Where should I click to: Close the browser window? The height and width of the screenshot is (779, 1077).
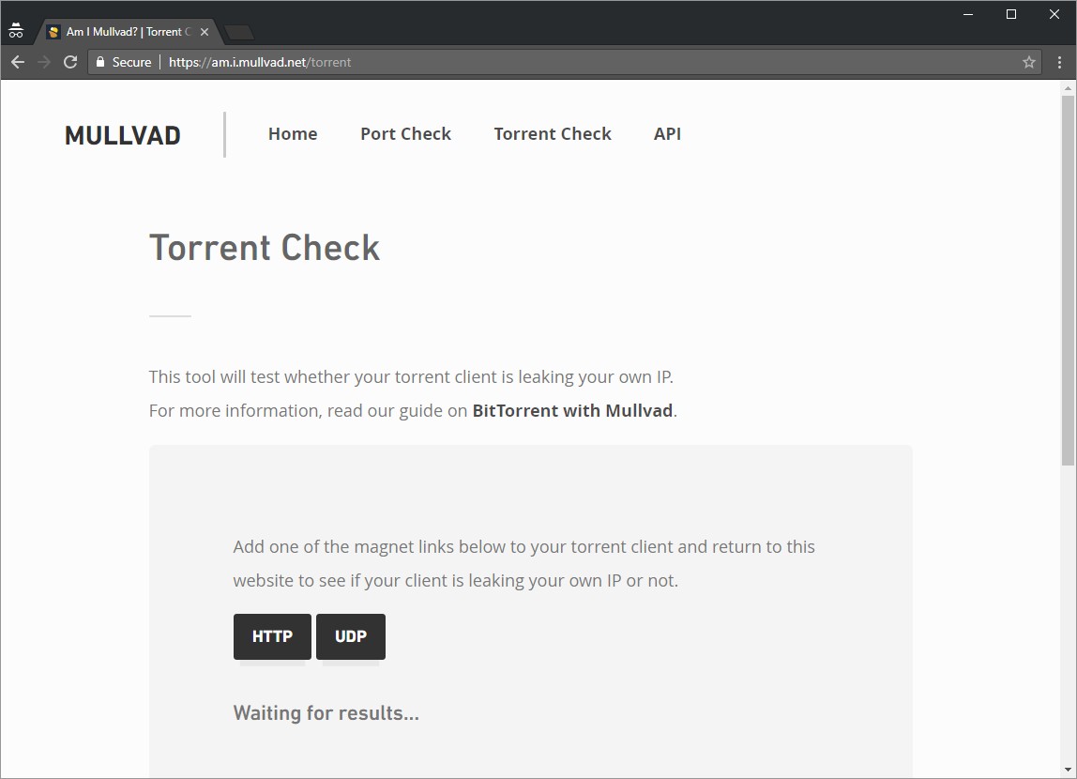pyautogui.click(x=1054, y=14)
